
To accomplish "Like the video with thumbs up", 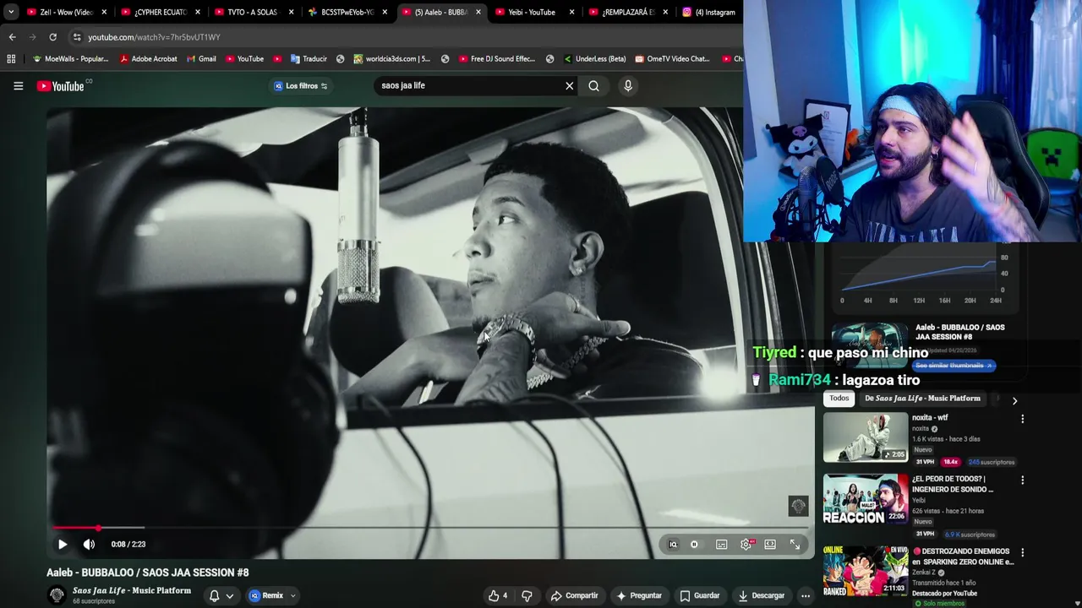I will pyautogui.click(x=498, y=595).
